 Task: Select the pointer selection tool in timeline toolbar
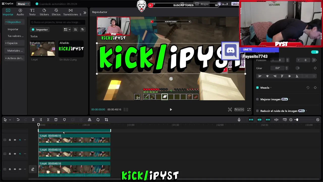5,120
